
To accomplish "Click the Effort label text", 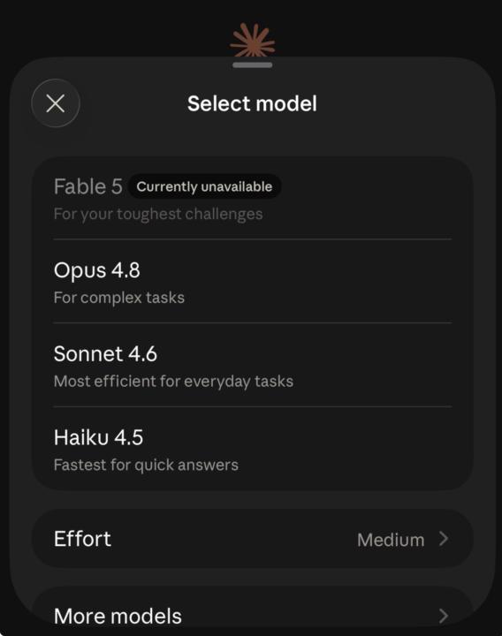I will pos(82,539).
